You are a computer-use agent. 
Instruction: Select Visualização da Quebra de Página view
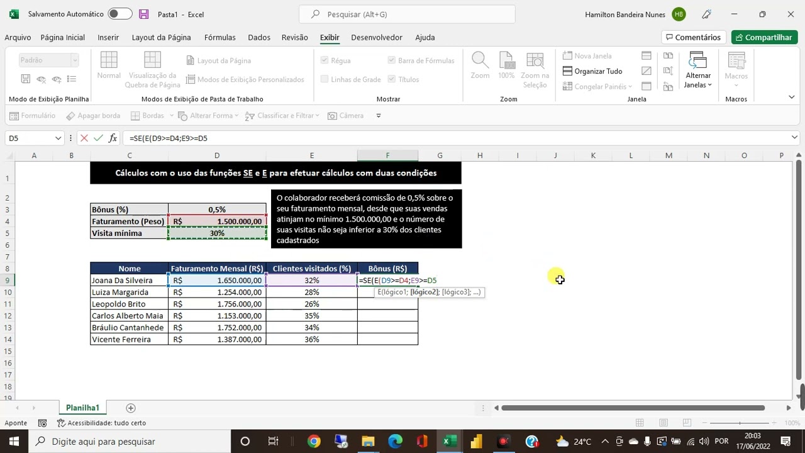point(152,70)
